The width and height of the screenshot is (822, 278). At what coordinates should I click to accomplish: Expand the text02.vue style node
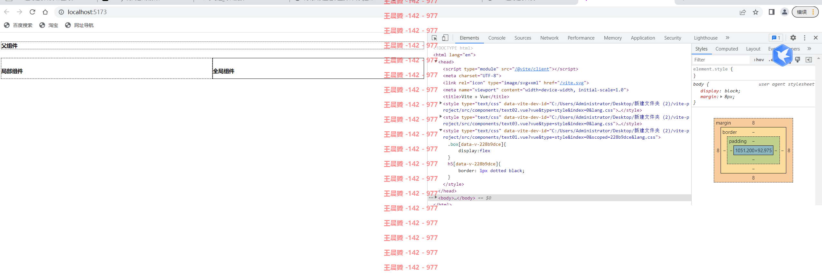[441, 103]
